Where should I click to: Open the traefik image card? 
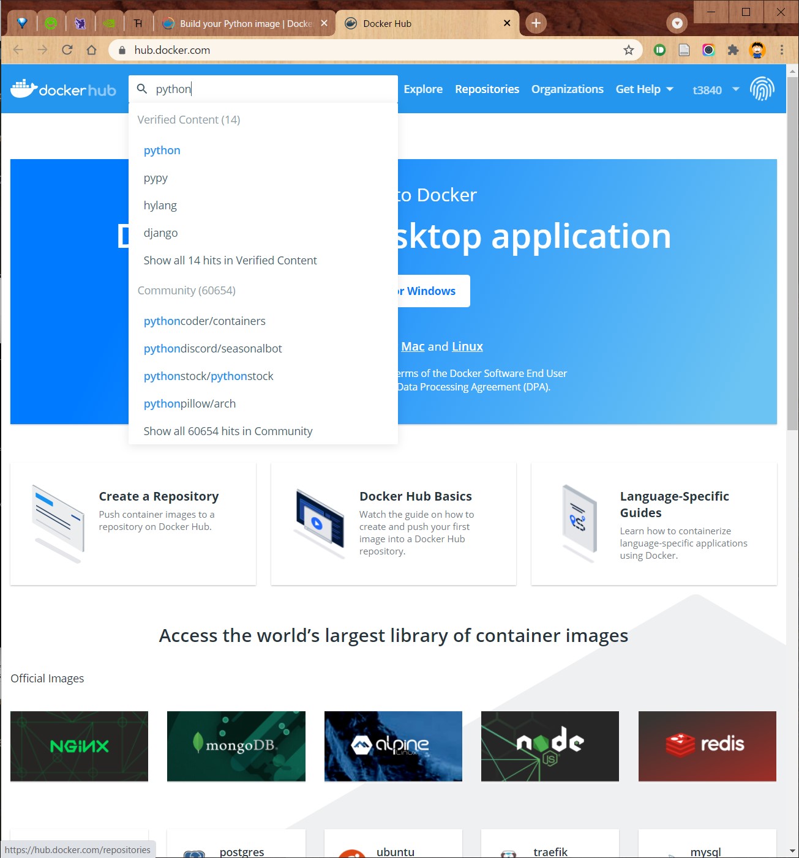pos(550,844)
